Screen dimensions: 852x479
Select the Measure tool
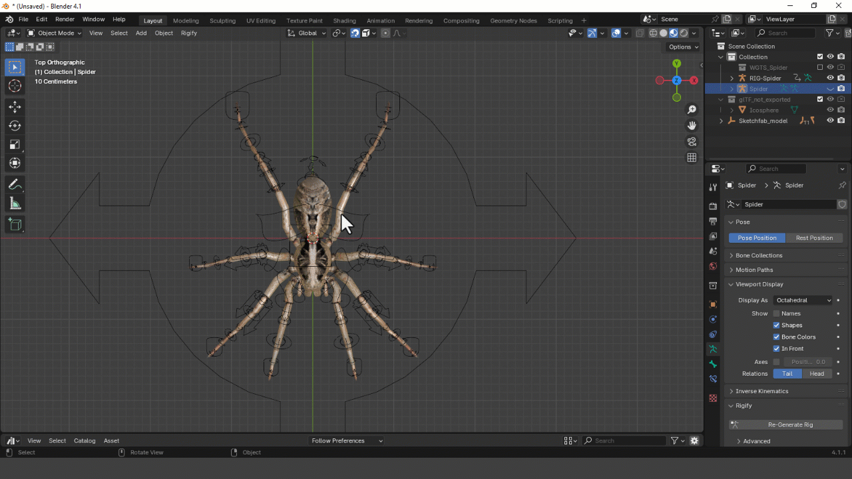pos(15,204)
